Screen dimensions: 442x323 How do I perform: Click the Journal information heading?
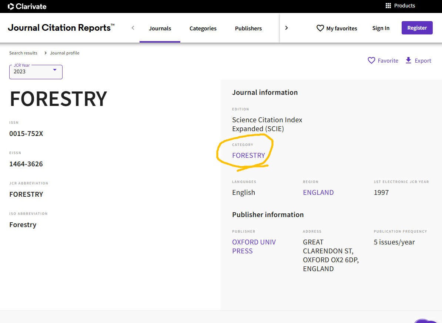click(x=265, y=93)
